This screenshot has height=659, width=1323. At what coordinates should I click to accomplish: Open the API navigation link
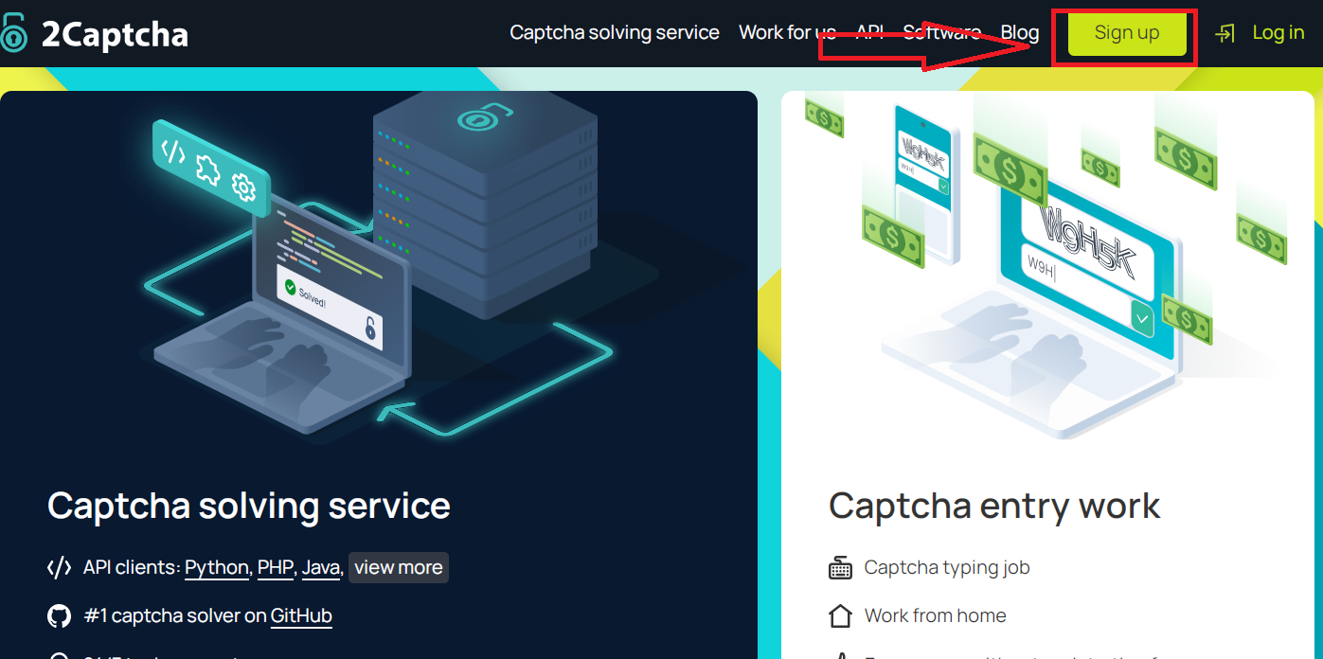pos(869,32)
